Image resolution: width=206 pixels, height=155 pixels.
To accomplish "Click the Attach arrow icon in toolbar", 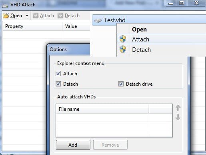I will [36, 16].
